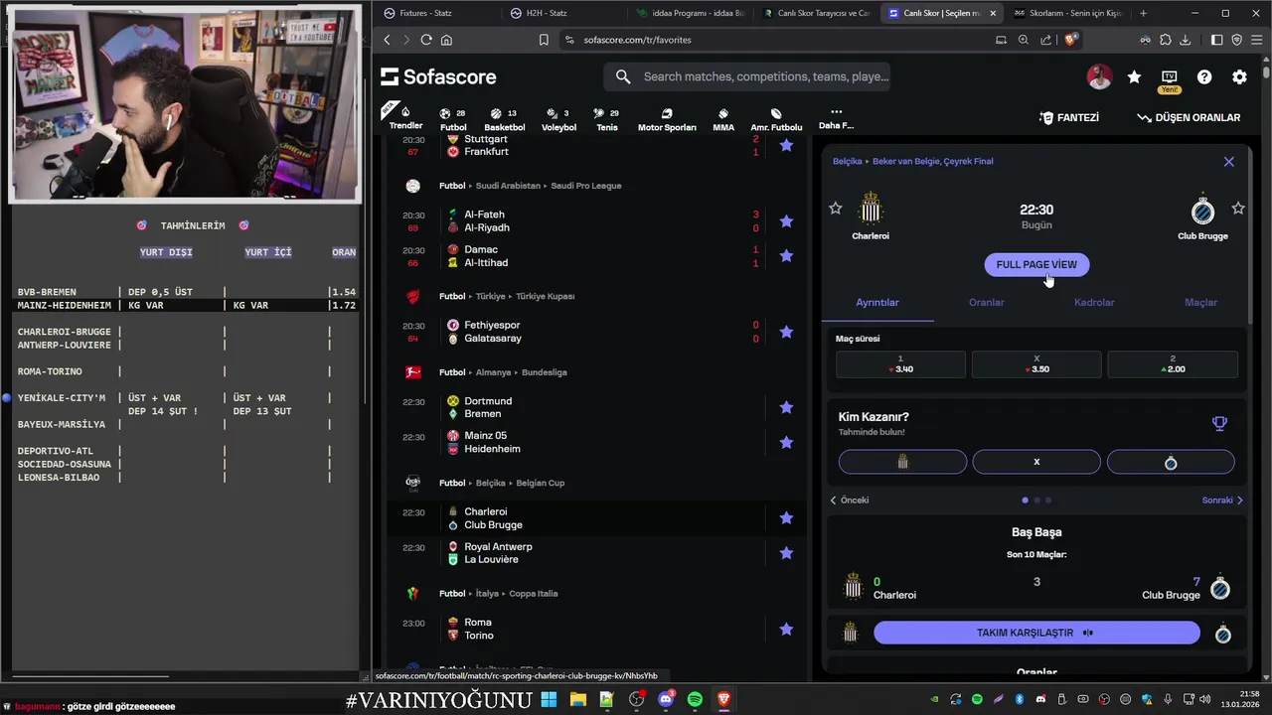Switch to the Maçlar tab
The image size is (1272, 715).
(1200, 302)
